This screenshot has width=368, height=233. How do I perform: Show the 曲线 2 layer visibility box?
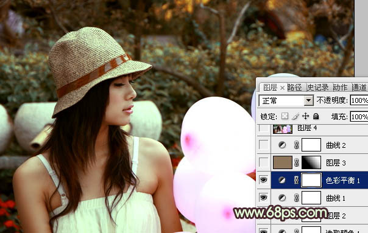coord(264,145)
